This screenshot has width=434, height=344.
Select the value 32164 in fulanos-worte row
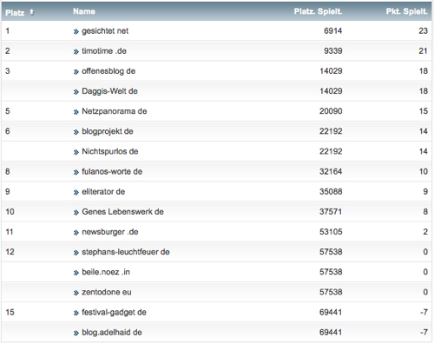[331, 172]
